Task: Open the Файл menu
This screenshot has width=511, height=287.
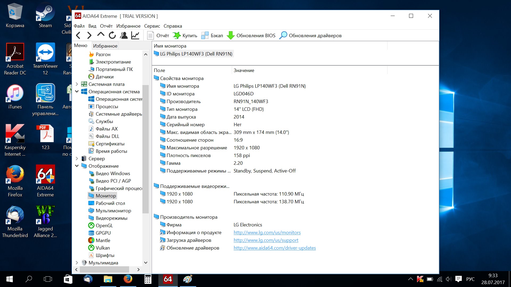Action: (79, 26)
